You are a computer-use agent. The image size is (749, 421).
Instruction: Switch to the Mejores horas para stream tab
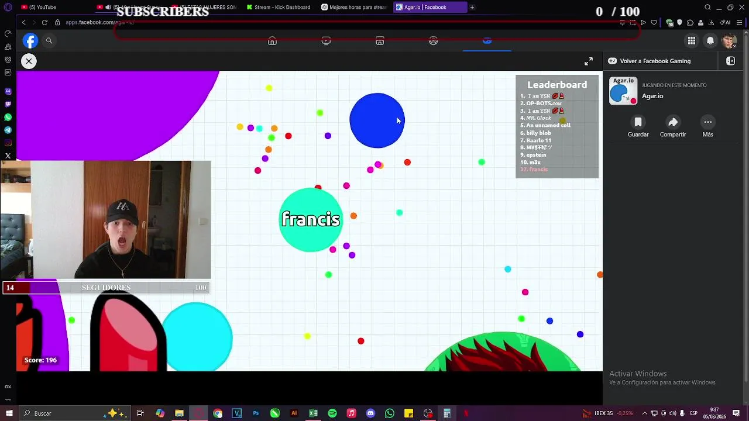click(x=354, y=7)
